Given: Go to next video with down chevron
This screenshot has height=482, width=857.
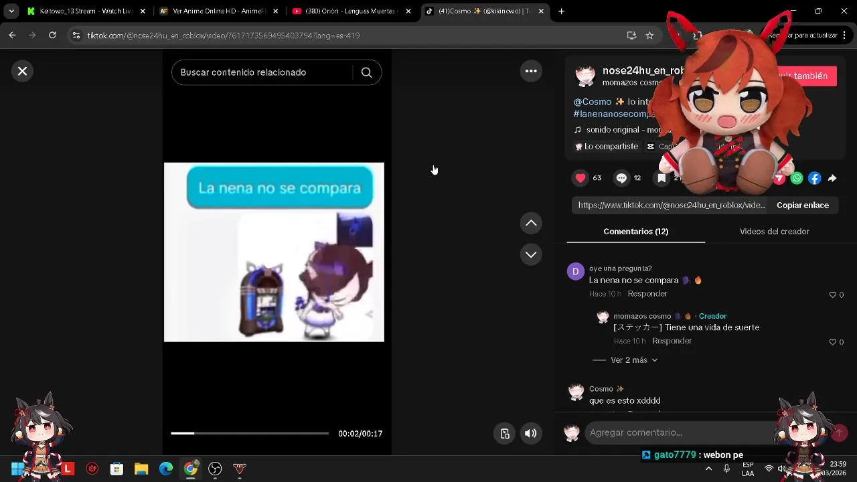Looking at the screenshot, I should coord(531,254).
